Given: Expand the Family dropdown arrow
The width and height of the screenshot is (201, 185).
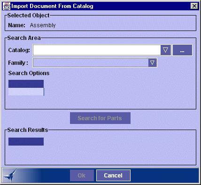Looking at the screenshot, I should click(153, 63).
